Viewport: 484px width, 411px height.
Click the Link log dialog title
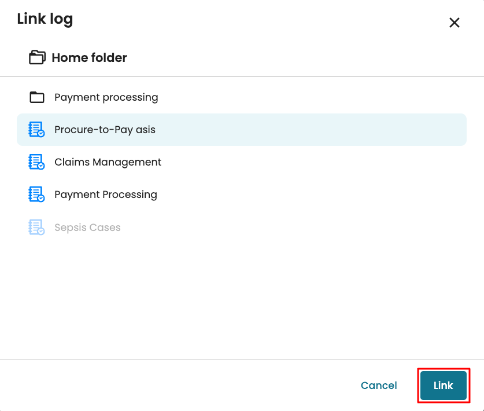[45, 19]
